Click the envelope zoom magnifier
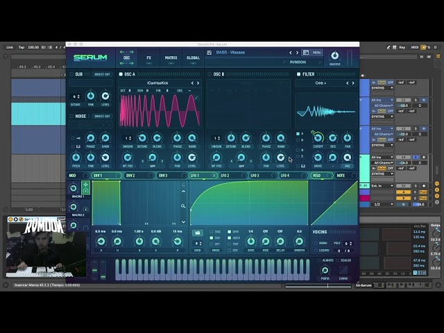Screen dimensions: 444x333 [183, 206]
